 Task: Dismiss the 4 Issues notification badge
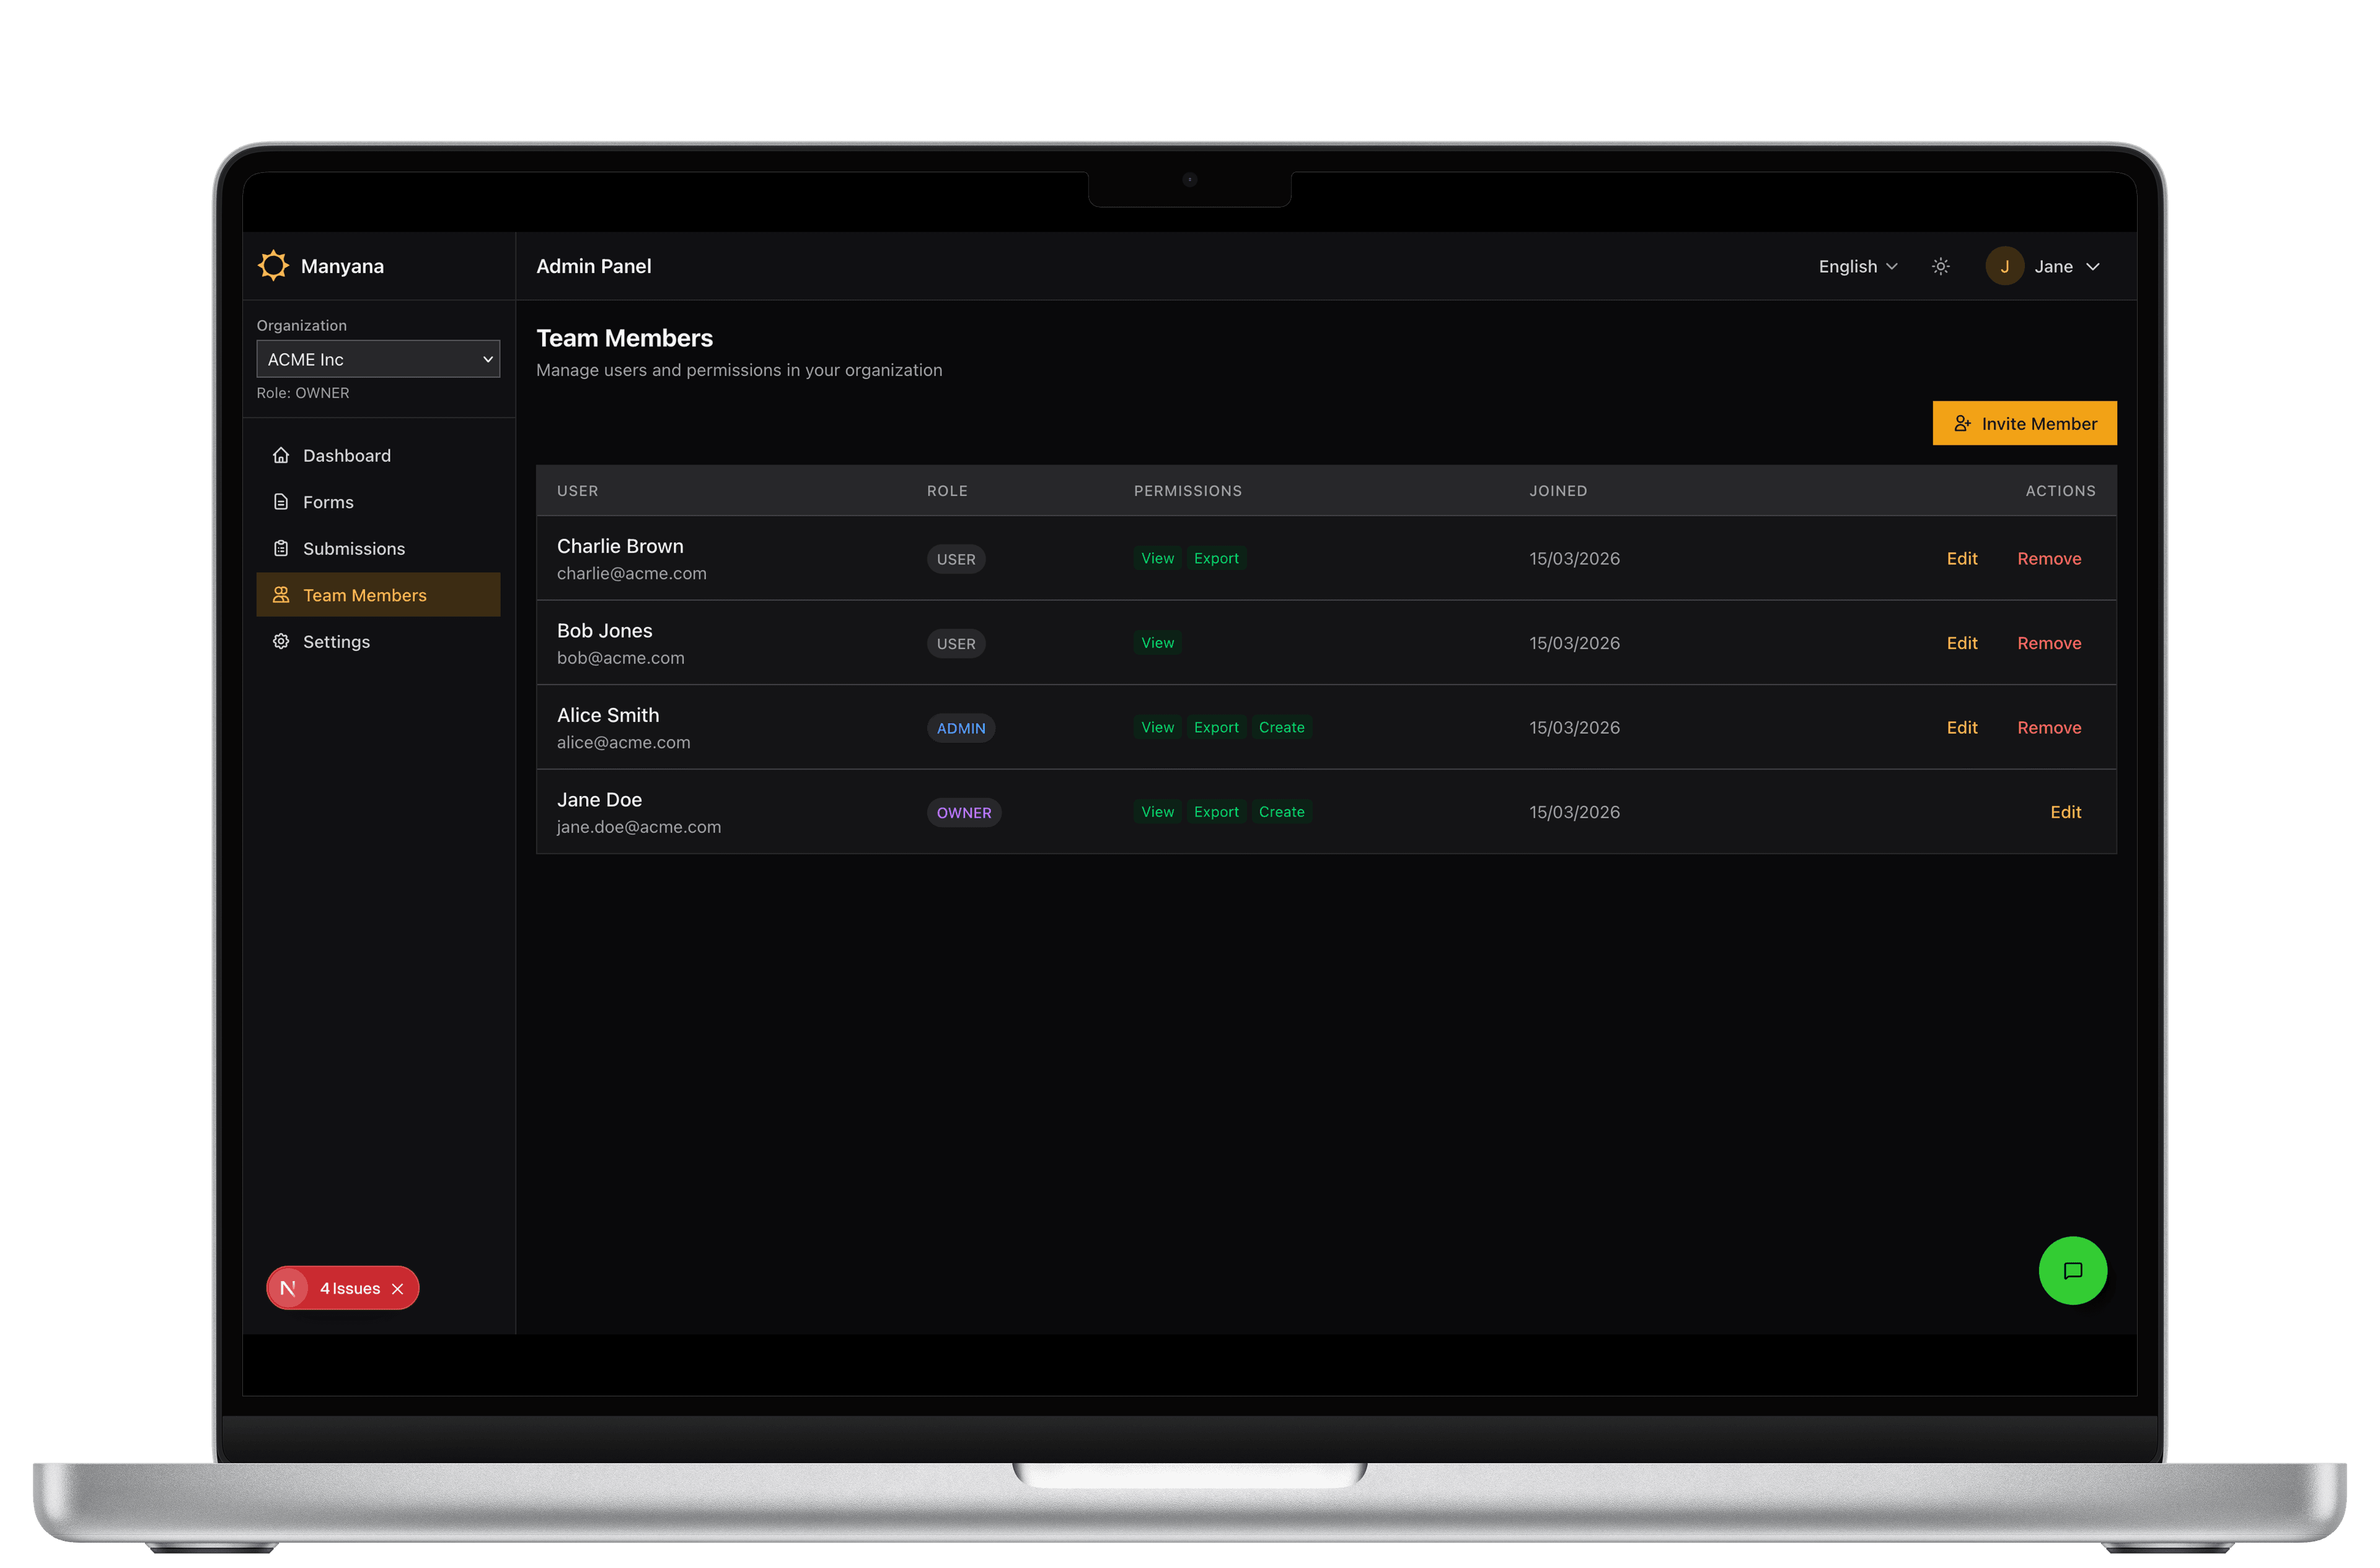point(398,1288)
